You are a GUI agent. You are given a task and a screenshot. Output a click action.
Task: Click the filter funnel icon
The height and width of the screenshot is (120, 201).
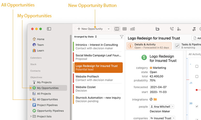coord(122,37)
